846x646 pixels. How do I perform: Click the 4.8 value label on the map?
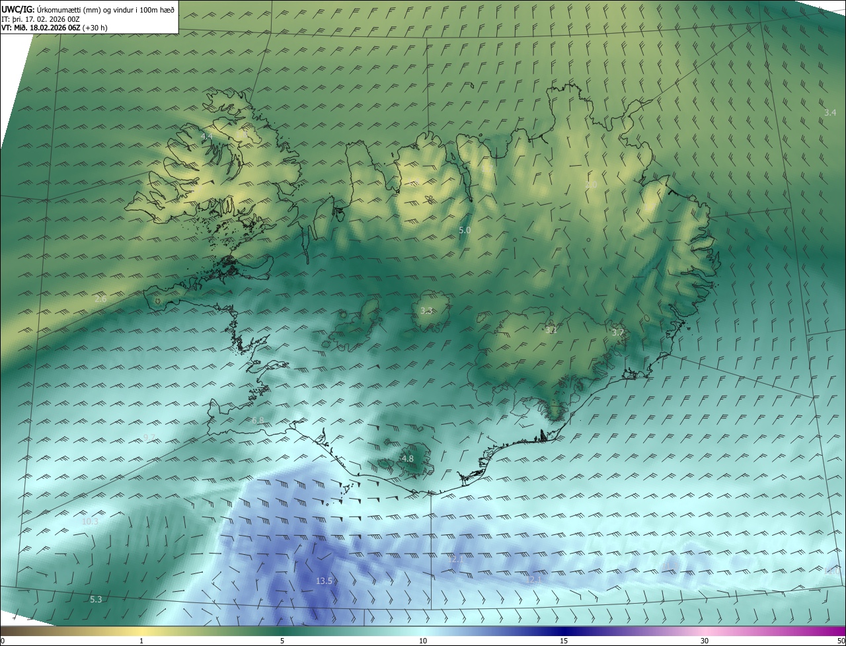coord(407,458)
